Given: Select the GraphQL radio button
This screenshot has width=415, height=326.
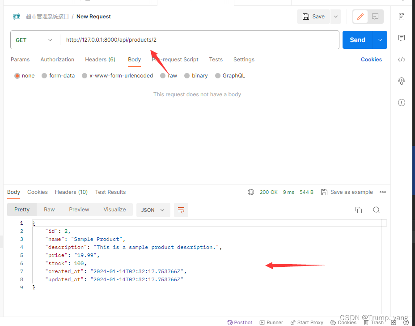Looking at the screenshot, I should pos(217,76).
